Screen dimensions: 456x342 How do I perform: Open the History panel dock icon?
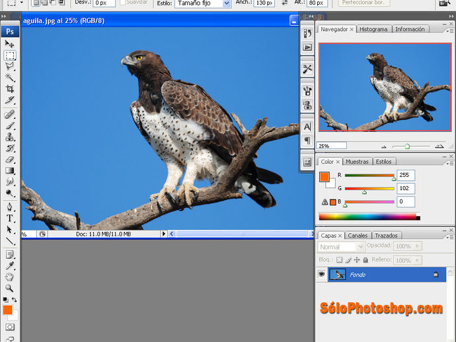(x=307, y=33)
